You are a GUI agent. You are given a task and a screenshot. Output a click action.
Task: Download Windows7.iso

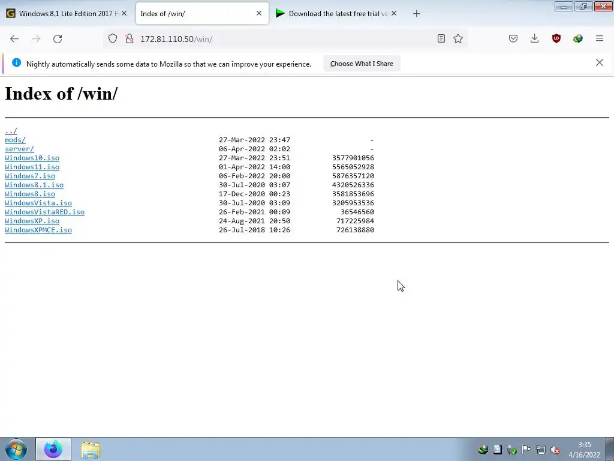click(x=30, y=176)
